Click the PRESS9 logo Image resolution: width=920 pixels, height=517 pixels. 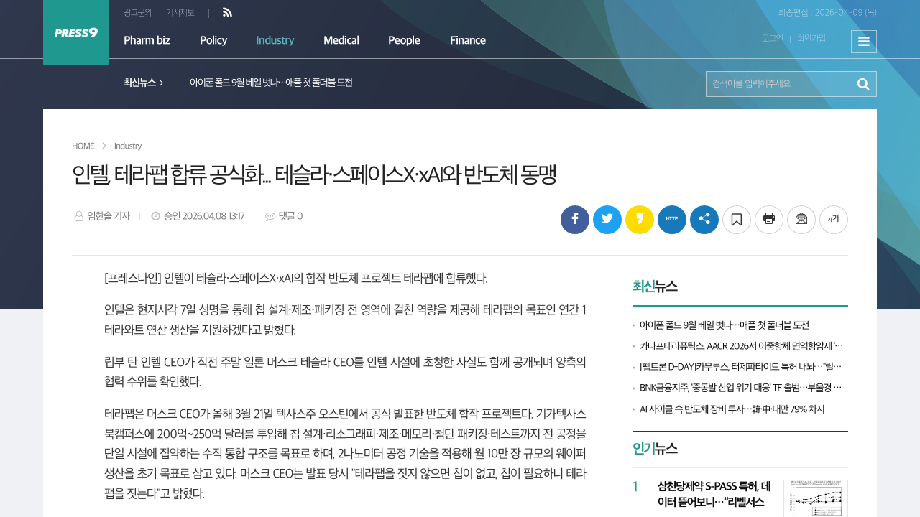(76, 32)
